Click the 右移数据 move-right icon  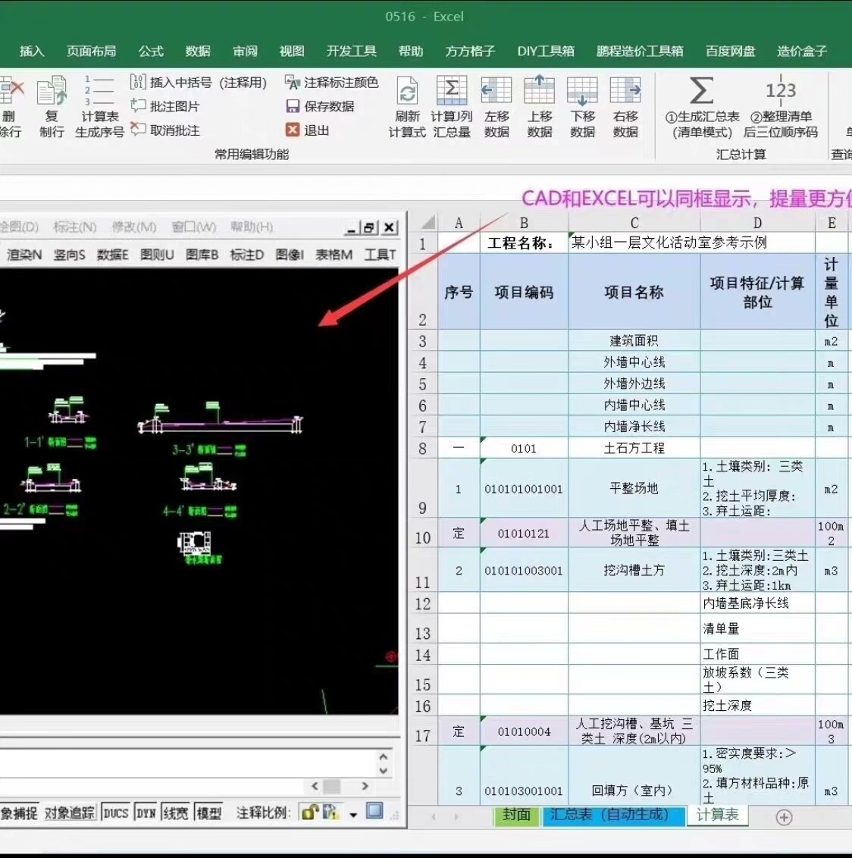pyautogui.click(x=625, y=91)
